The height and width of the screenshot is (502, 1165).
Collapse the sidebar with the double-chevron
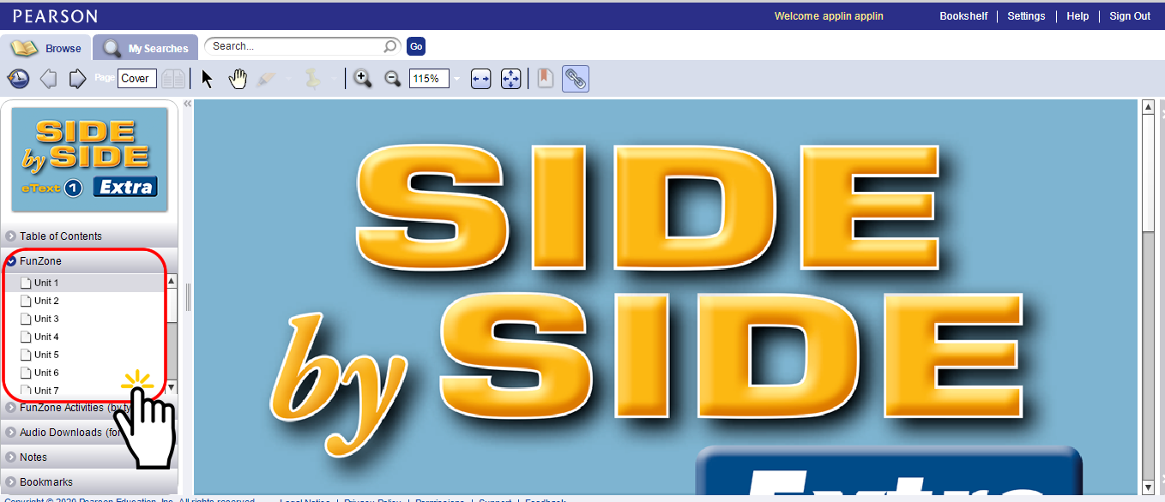(187, 104)
